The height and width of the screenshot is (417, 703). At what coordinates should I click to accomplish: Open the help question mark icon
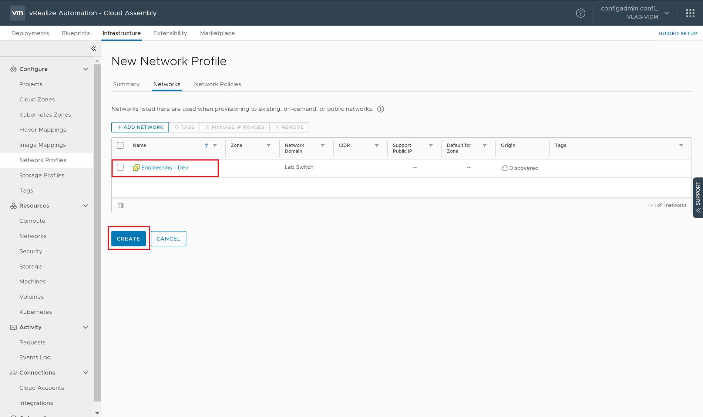pos(581,13)
